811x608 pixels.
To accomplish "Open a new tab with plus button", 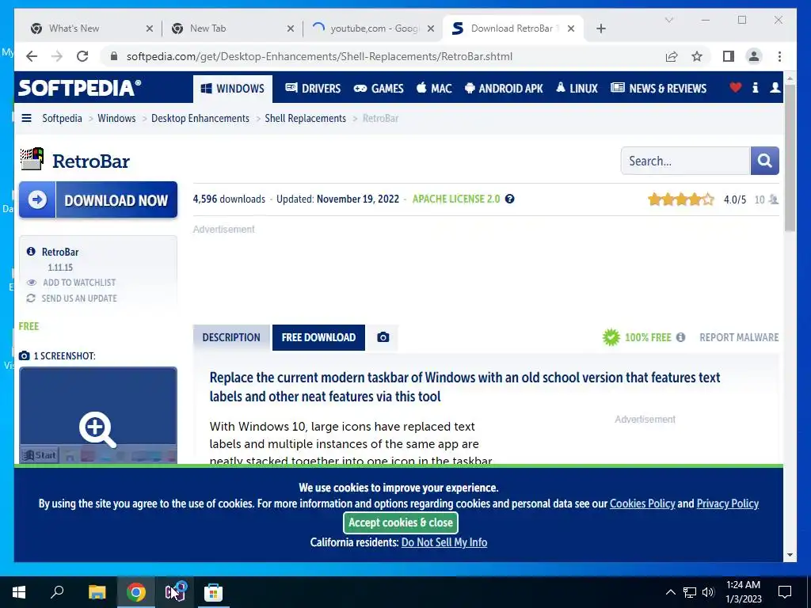I will pos(600,28).
